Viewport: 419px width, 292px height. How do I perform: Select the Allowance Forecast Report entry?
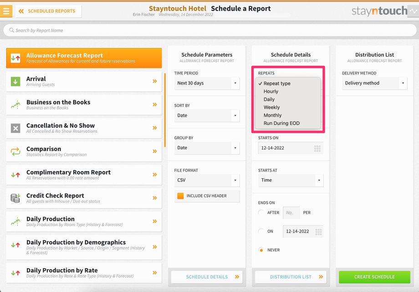click(84, 58)
